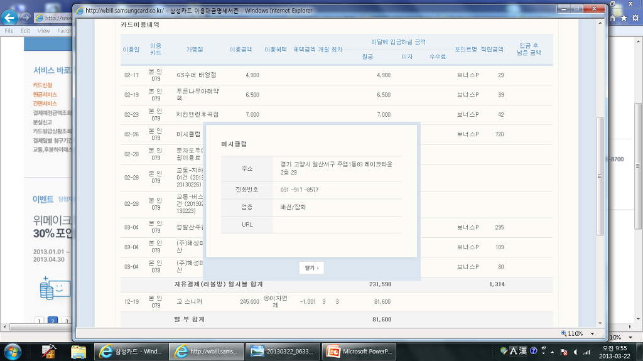The width and height of the screenshot is (643, 361).
Task: Click the 110% zoom magnifier icon
Action: 564,333
